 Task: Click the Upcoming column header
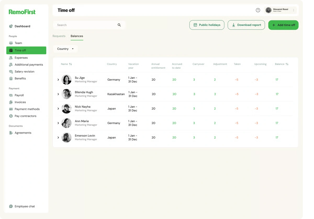coord(260,64)
